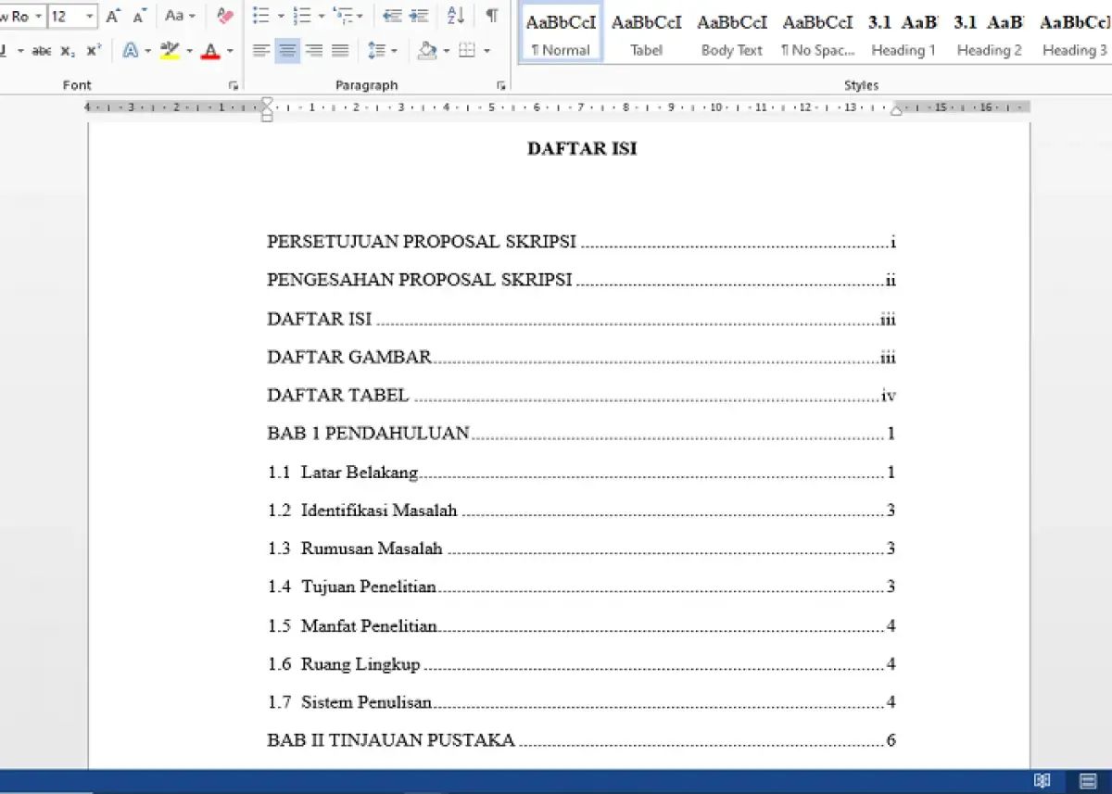Open numbering library dropdown arrow
This screenshot has width=1112, height=794.
pos(321,16)
